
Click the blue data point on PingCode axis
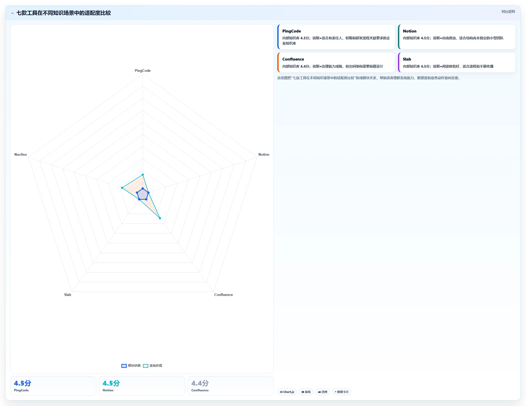click(x=143, y=188)
